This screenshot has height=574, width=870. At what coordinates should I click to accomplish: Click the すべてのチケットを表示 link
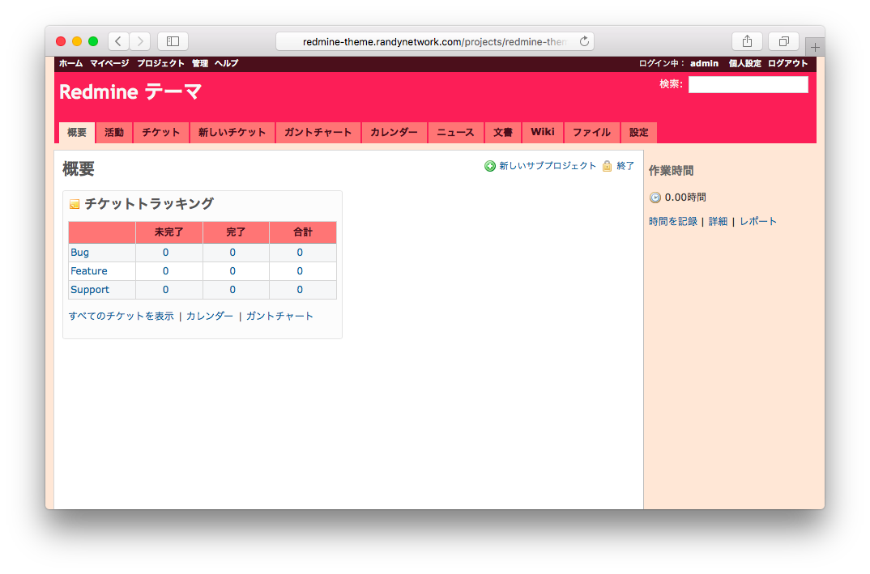coord(121,317)
